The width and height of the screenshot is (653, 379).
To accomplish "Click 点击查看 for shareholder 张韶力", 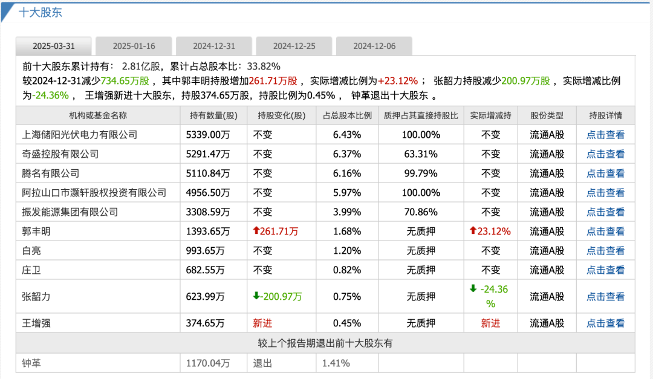I will 605,297.
